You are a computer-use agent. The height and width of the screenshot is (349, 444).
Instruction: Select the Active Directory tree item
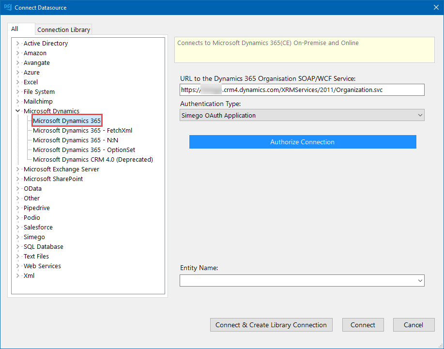tap(46, 43)
